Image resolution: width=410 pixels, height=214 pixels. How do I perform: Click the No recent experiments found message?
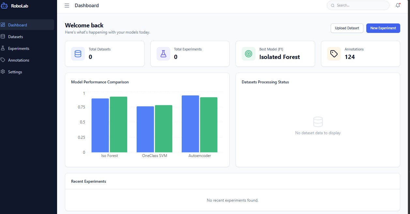(233, 200)
